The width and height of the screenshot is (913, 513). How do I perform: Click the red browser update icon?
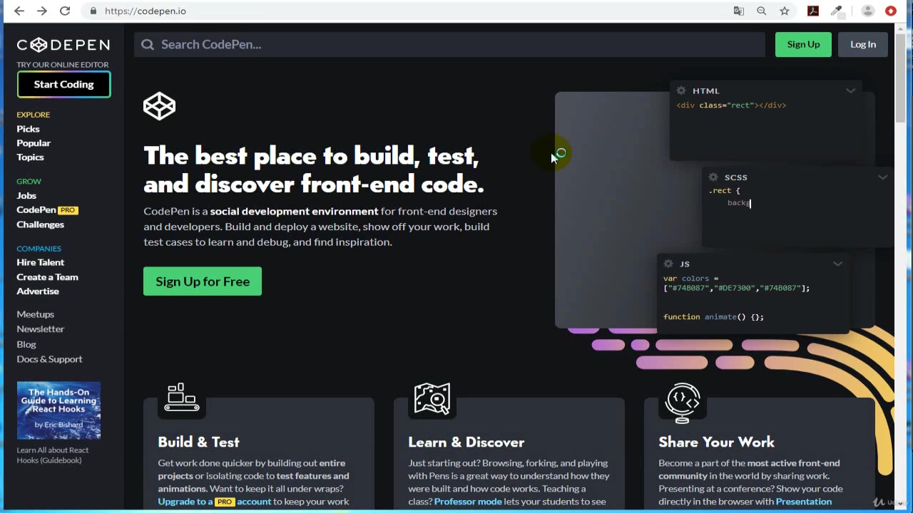click(x=891, y=11)
